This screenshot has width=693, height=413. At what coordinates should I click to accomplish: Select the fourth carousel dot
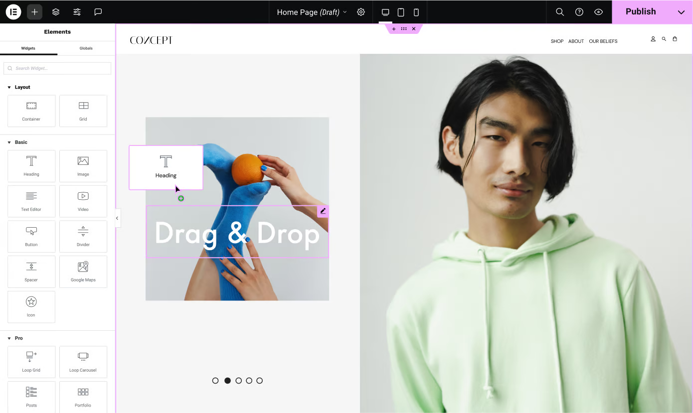tap(248, 380)
